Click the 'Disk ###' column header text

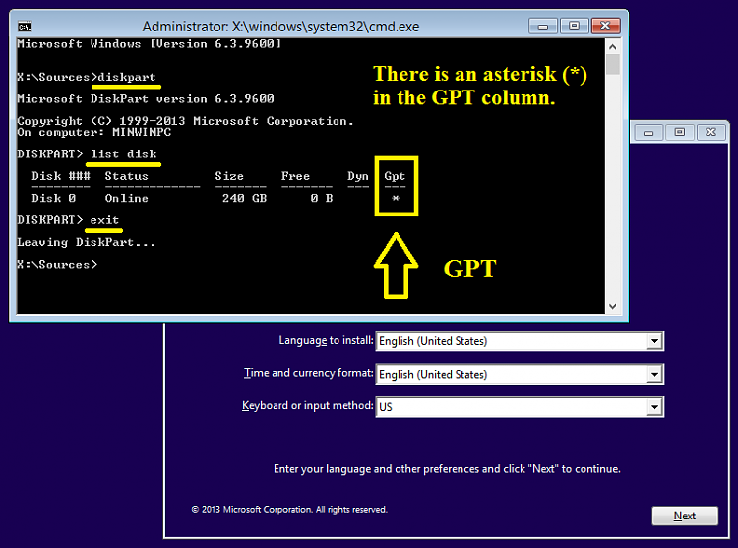click(x=61, y=176)
